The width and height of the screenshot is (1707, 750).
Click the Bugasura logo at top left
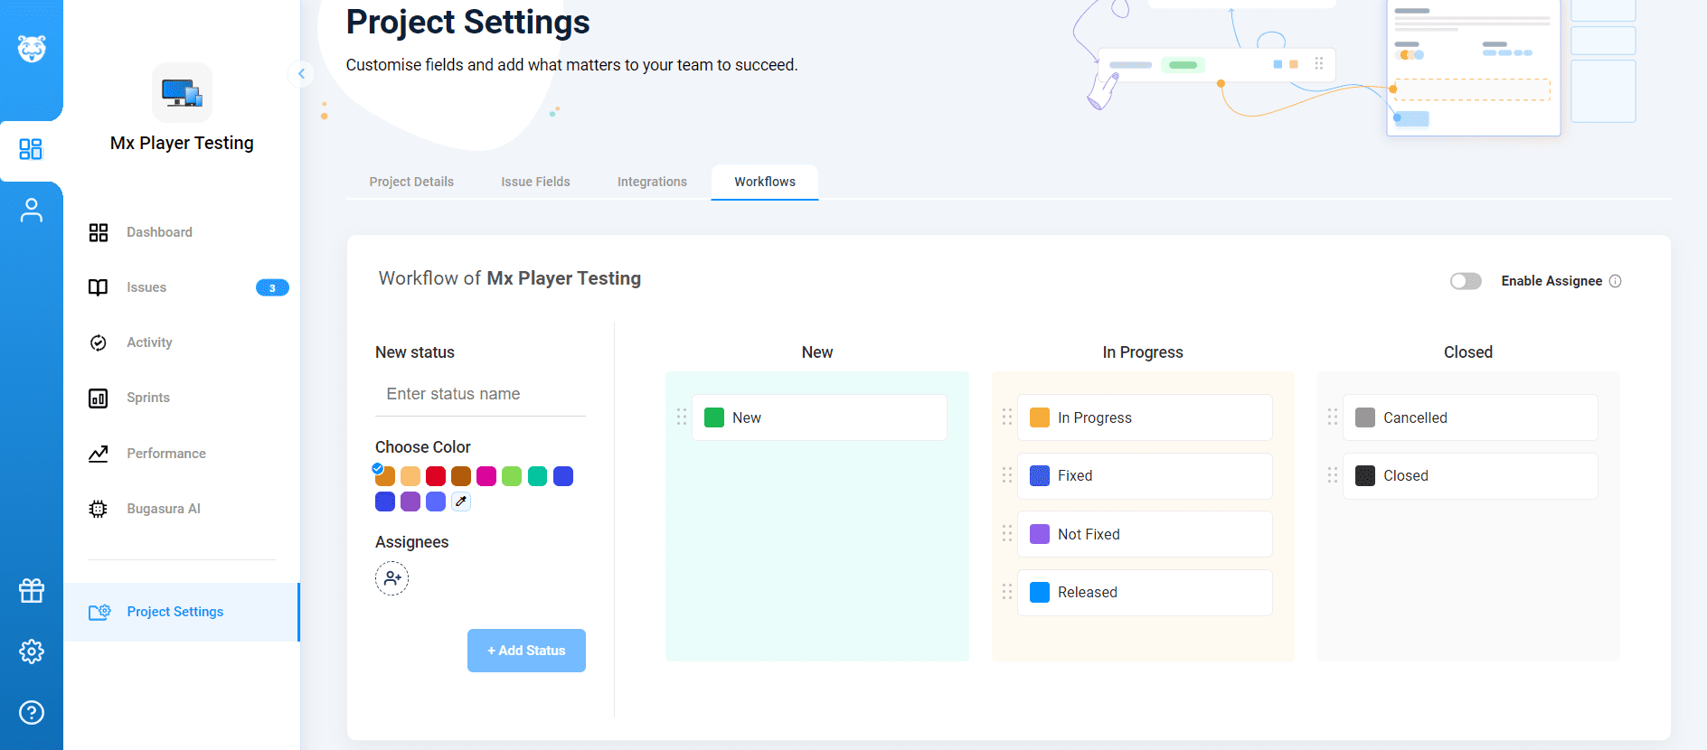tap(32, 49)
